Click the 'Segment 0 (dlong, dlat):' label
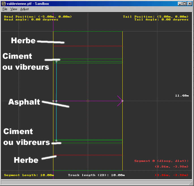Screen dimensions: 194x186 (161, 161)
